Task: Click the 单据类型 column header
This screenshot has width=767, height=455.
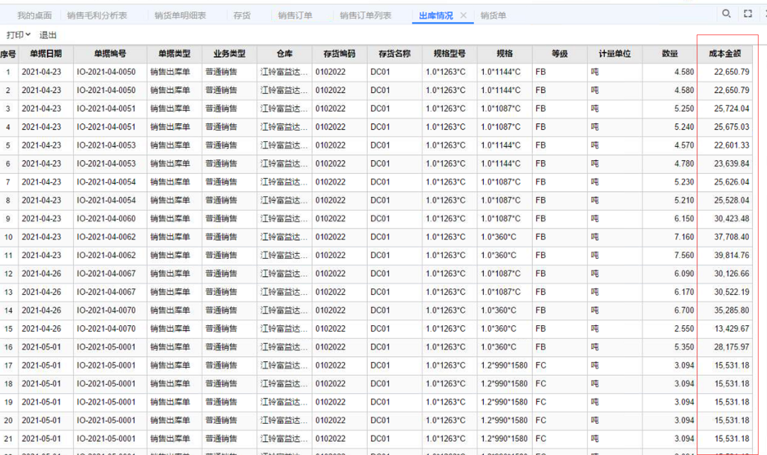Action: [174, 54]
